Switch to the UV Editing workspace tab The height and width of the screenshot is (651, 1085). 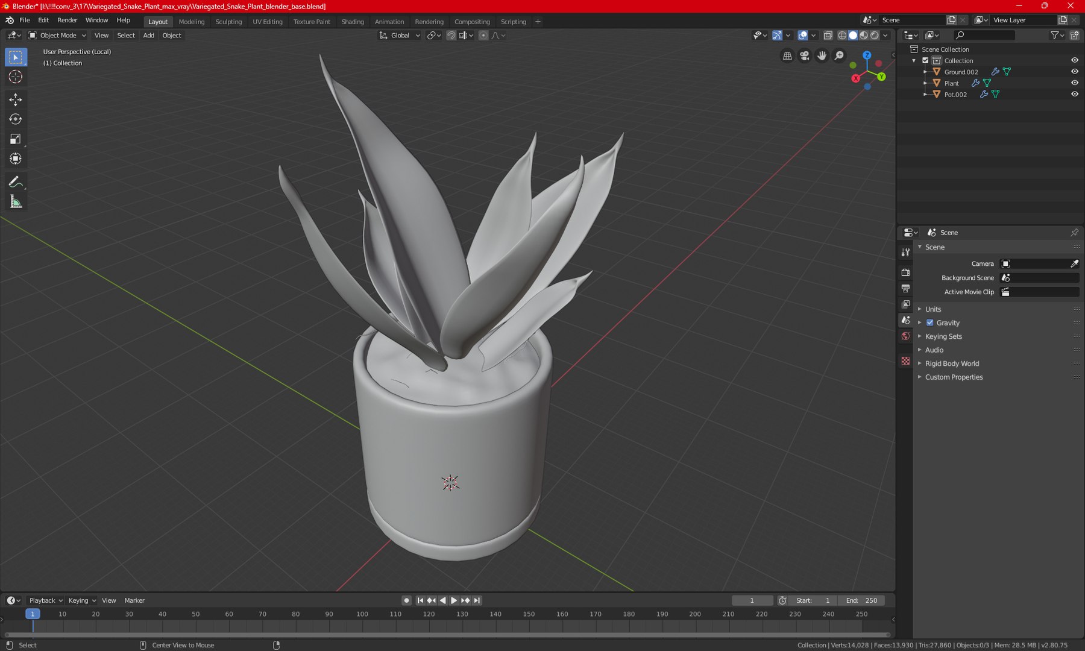tap(268, 22)
